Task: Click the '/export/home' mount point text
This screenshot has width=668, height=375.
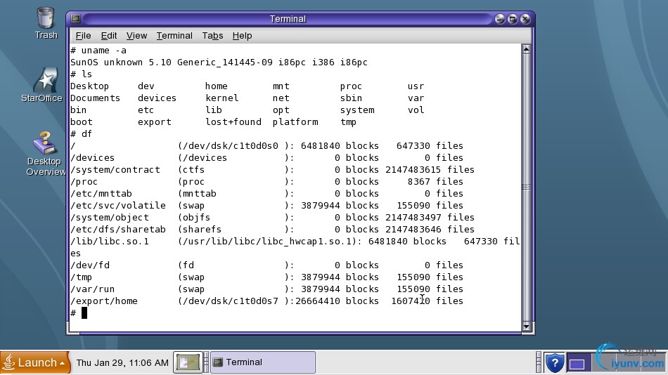Action: pyautogui.click(x=103, y=301)
